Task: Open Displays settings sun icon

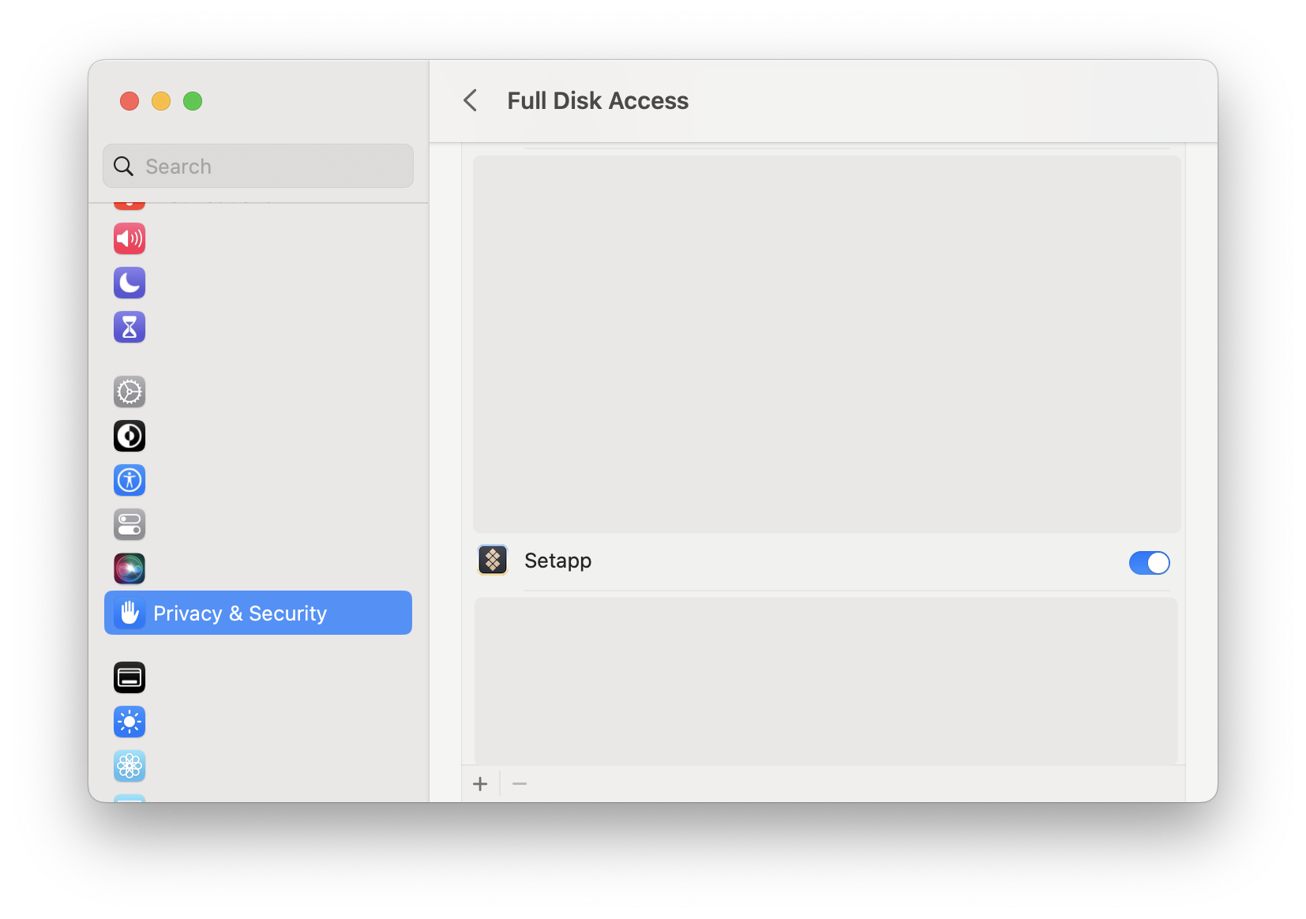Action: coord(129,722)
